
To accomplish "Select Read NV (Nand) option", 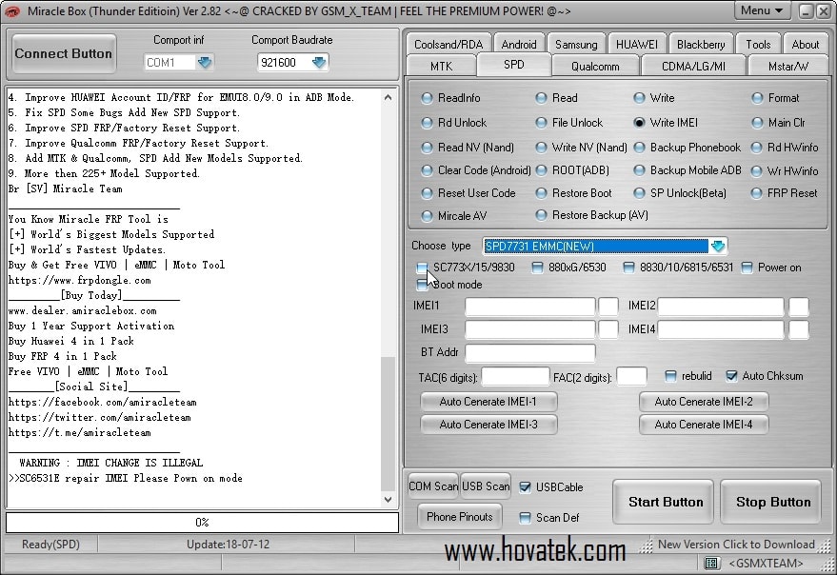I will pos(427,148).
